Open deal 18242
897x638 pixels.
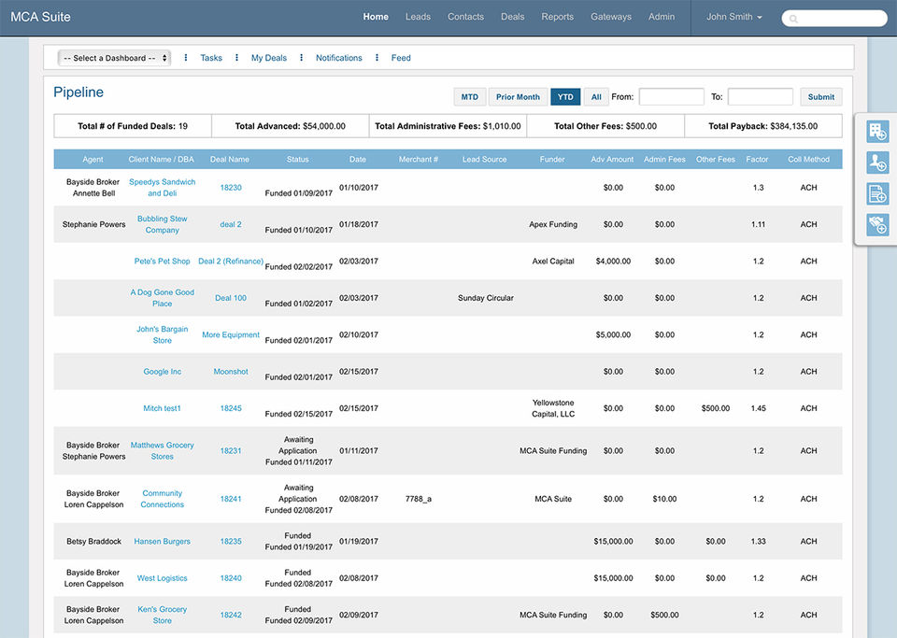231,616
